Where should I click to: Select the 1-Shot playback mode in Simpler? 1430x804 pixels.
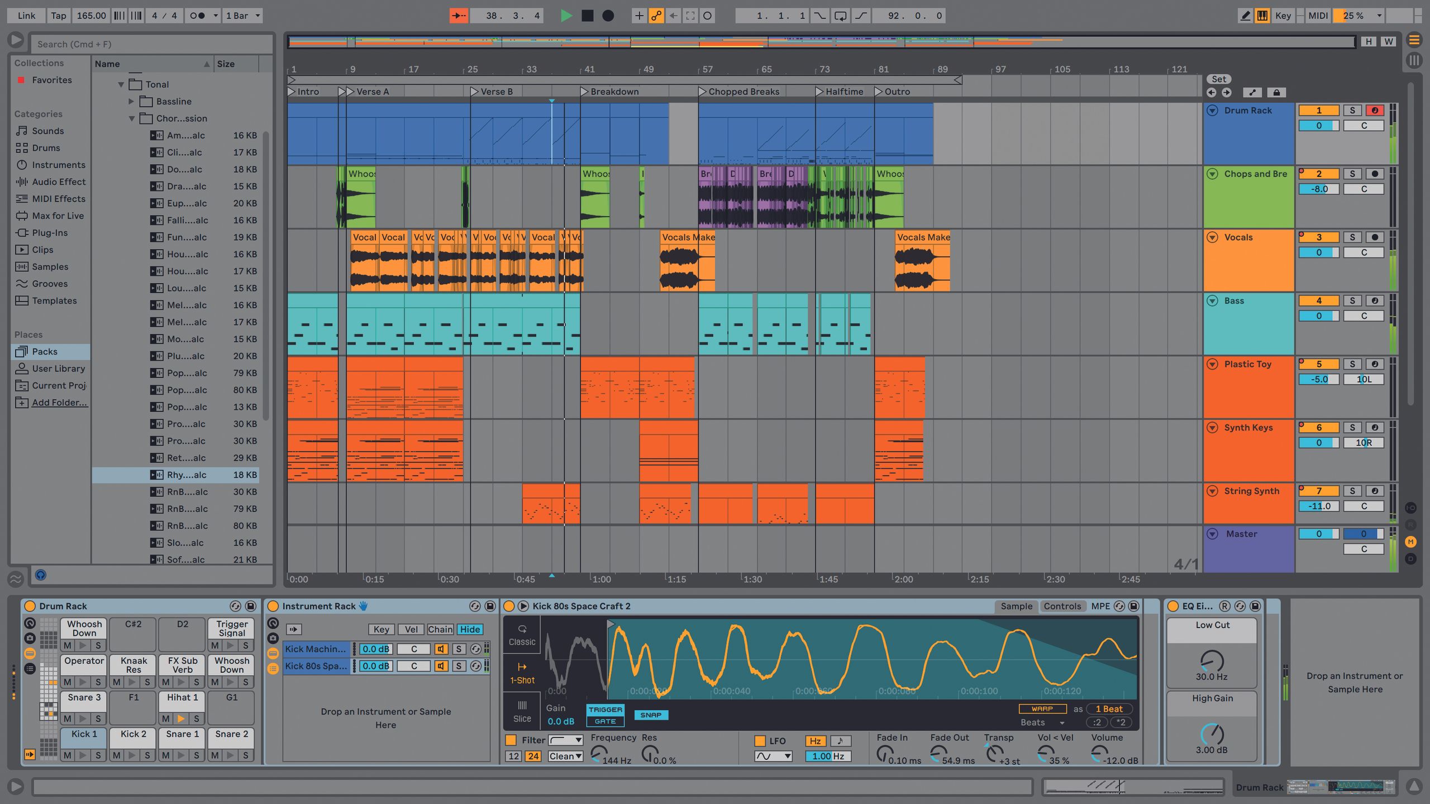point(523,673)
